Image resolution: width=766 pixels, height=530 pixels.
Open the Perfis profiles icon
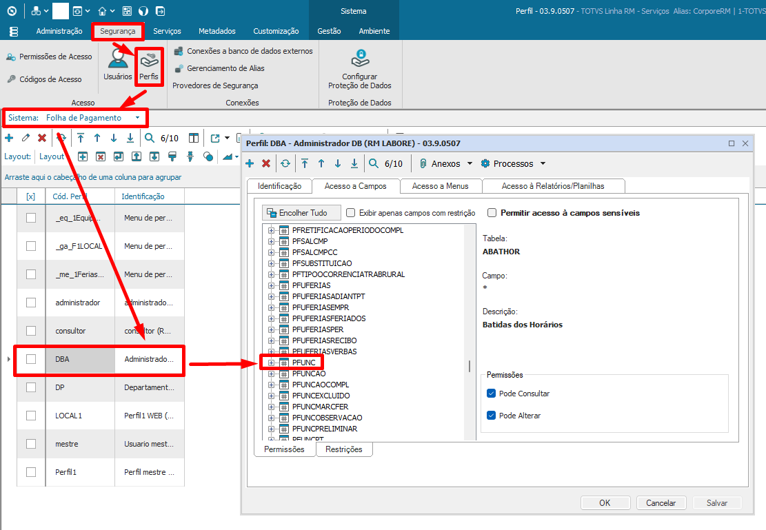click(x=149, y=67)
